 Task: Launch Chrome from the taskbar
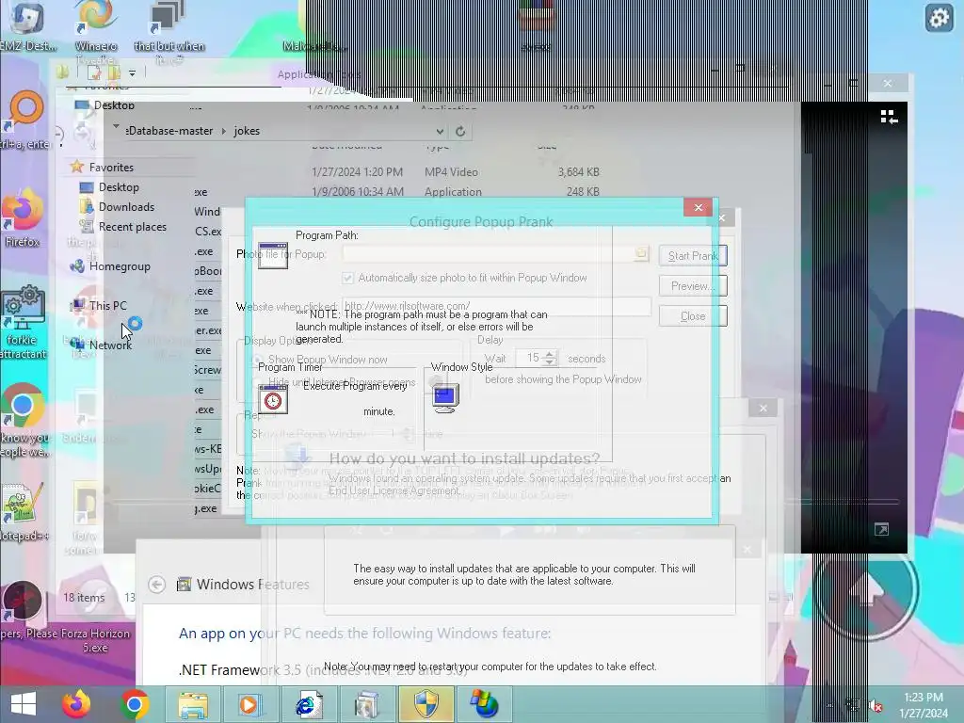134,704
